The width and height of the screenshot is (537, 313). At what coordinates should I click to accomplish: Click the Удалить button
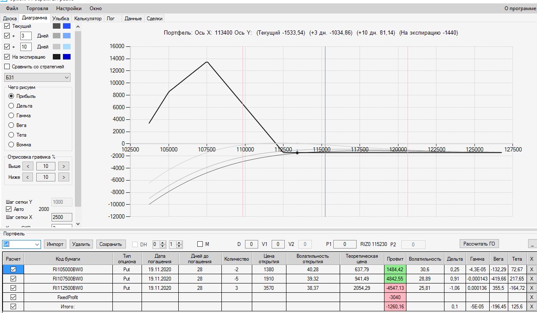coord(82,244)
